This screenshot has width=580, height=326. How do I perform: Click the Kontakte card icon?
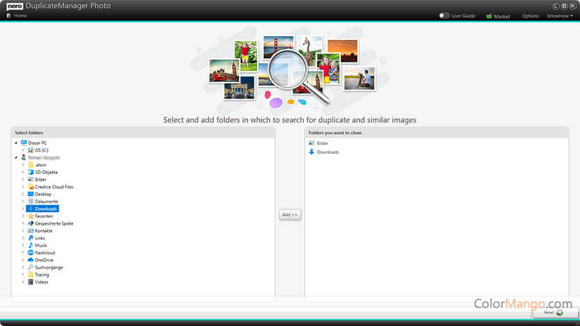click(x=31, y=231)
